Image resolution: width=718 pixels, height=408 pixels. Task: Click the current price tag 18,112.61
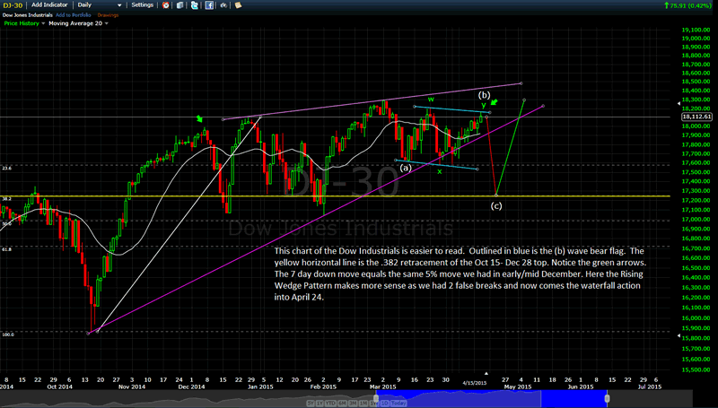(696, 117)
